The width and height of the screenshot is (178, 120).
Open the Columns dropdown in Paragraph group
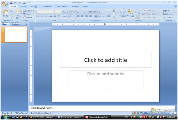tap(109, 16)
